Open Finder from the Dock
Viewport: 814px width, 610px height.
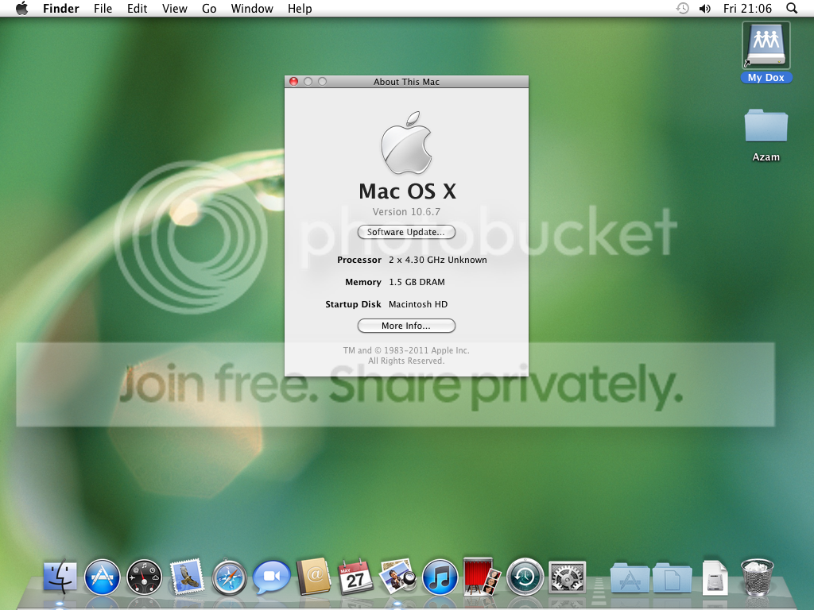(60, 577)
